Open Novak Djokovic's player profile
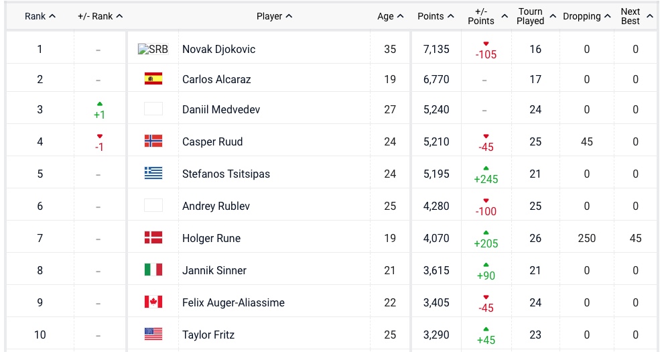Viewport: 662px width, 352px height. (x=218, y=49)
